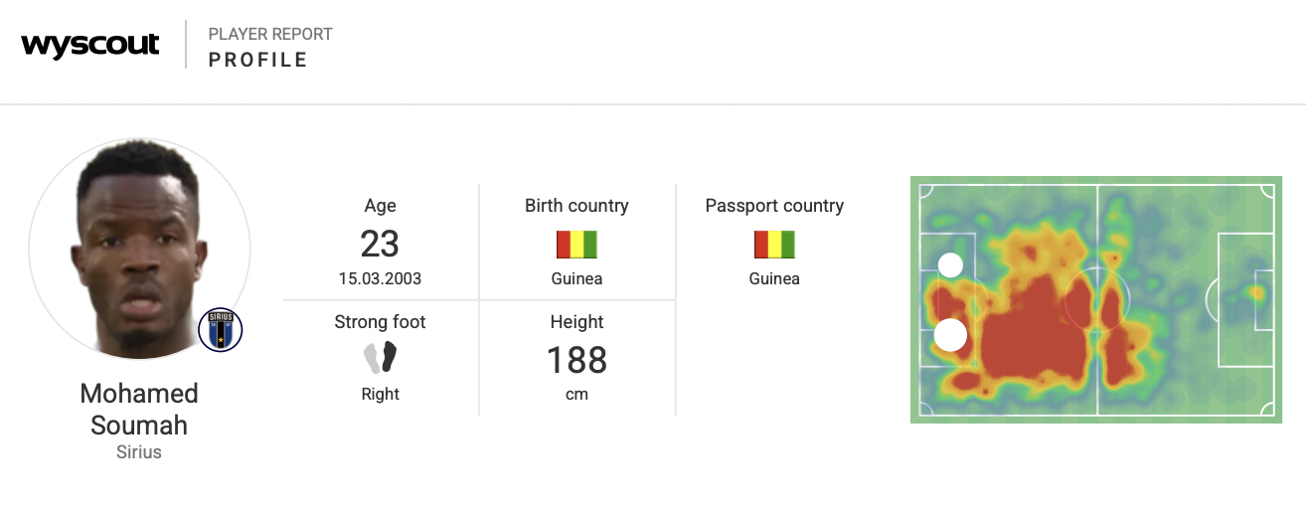Click the Right strong foot label
Screen dimensions: 1306x515
pyautogui.click(x=380, y=395)
